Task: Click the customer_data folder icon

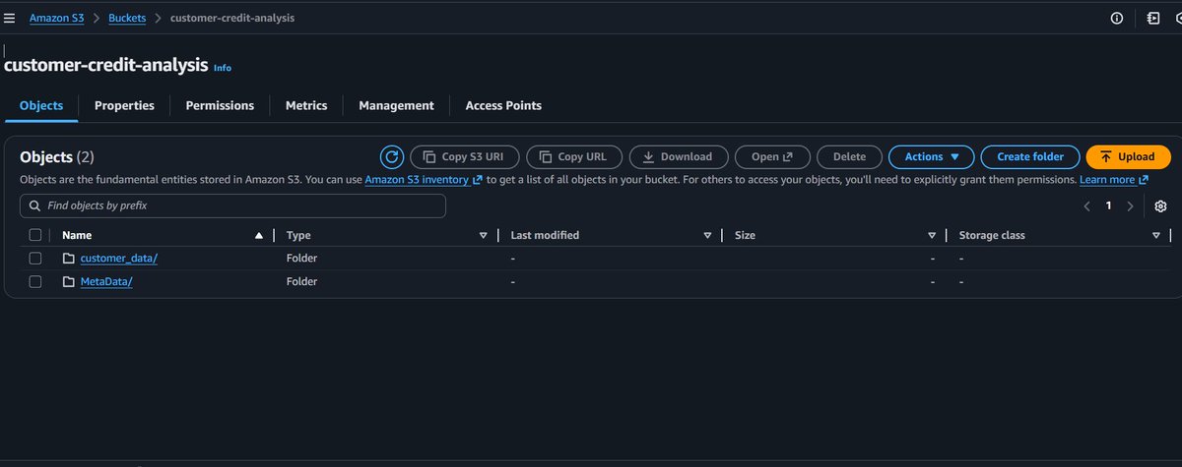Action: [69, 259]
